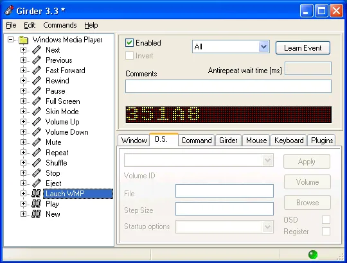The width and height of the screenshot is (347, 263).
Task: Expand the Play multi-command node
Action: [23, 203]
